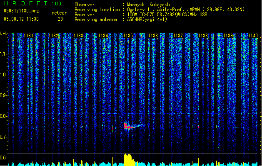Click the large yellow signal peak in bottom graph
This screenshot has width=262, height=166.
[x=129, y=159]
